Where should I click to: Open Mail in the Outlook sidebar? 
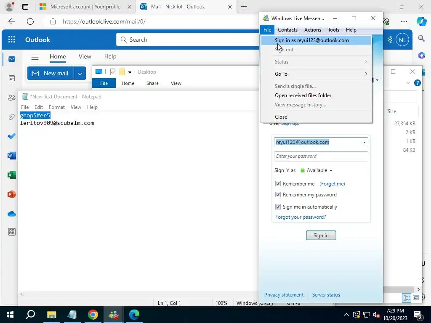[11, 59]
